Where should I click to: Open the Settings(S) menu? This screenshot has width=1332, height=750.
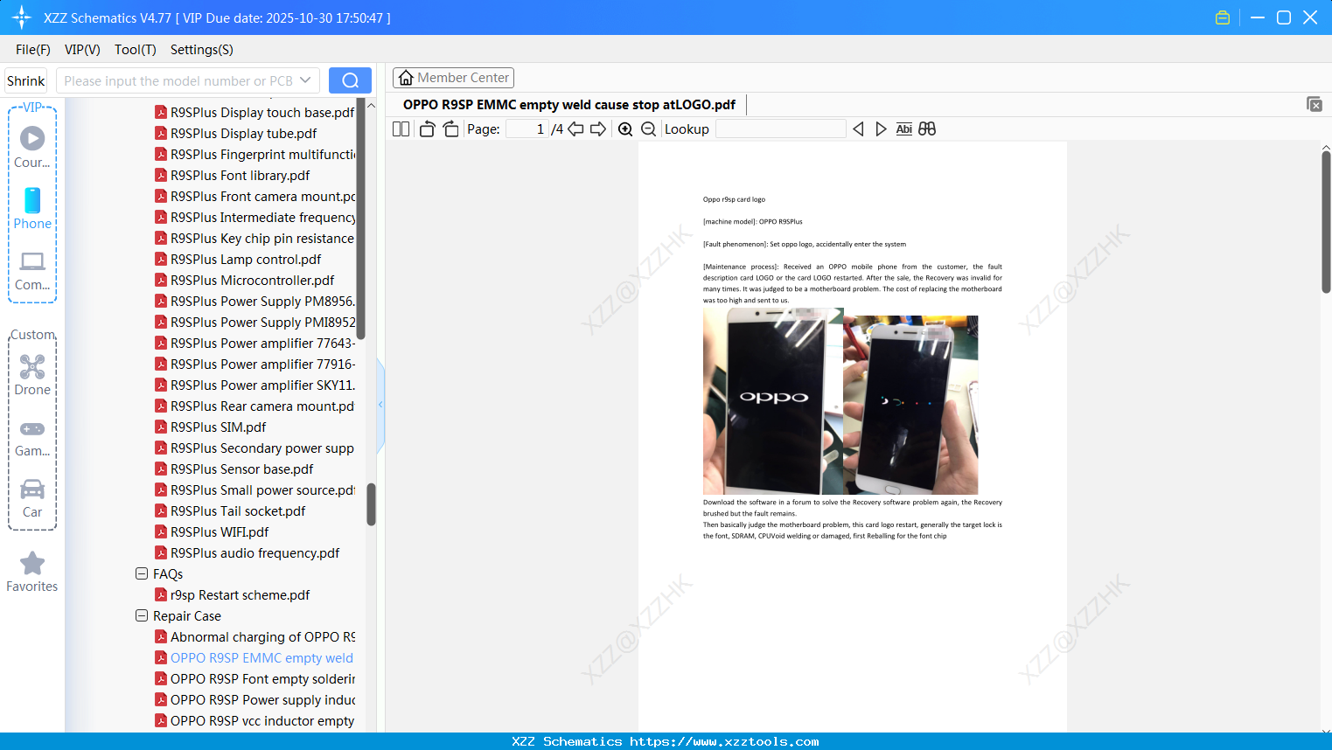click(202, 50)
